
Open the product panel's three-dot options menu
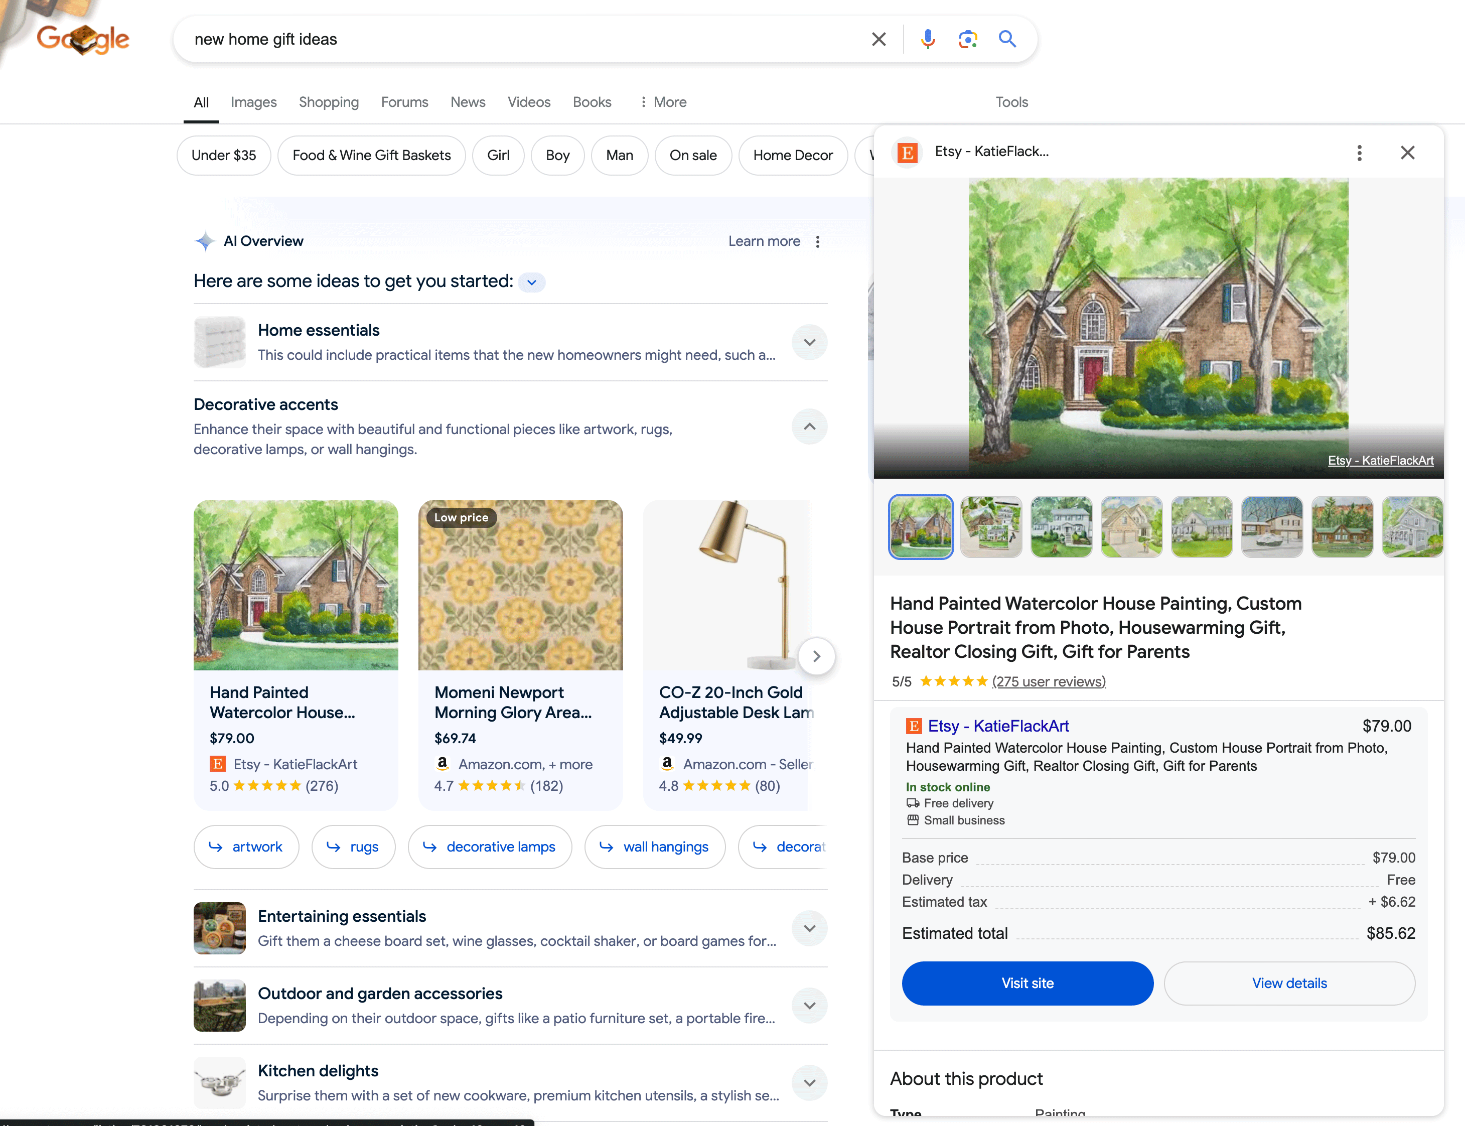click(1359, 153)
